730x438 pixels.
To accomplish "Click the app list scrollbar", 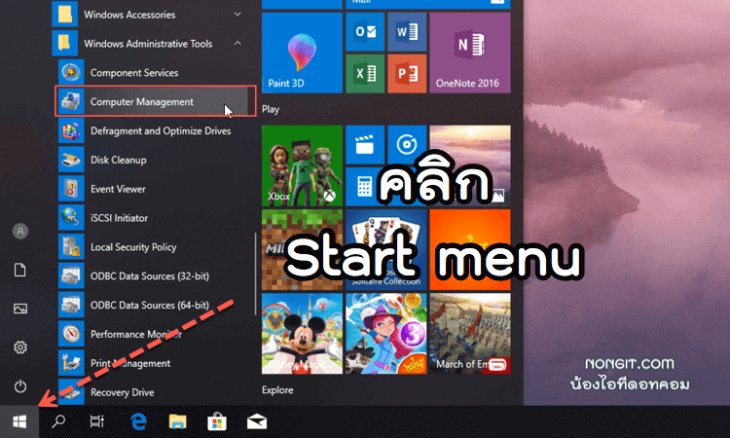I will tap(256, 274).
